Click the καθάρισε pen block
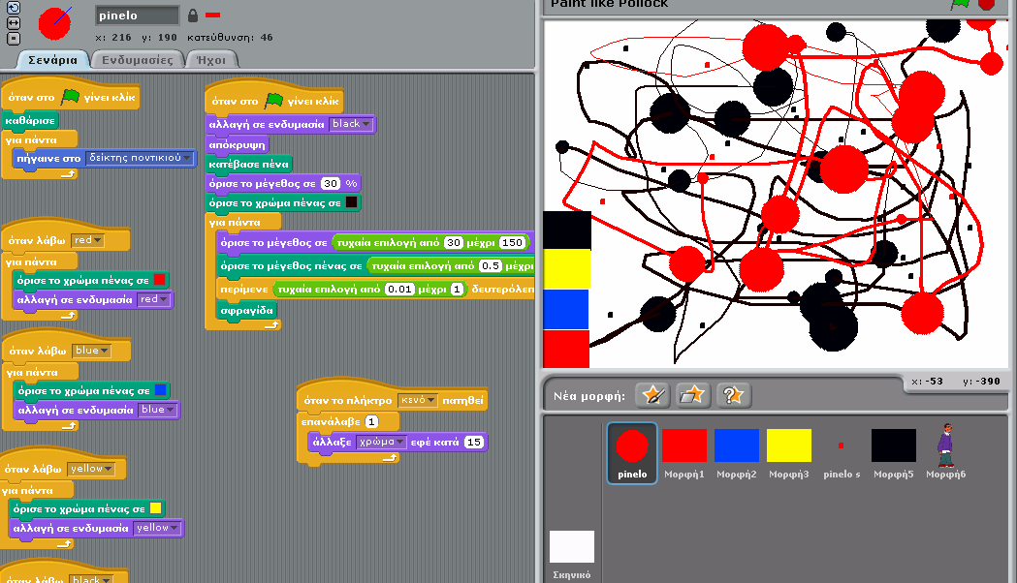1017x583 pixels. pyautogui.click(x=30, y=120)
